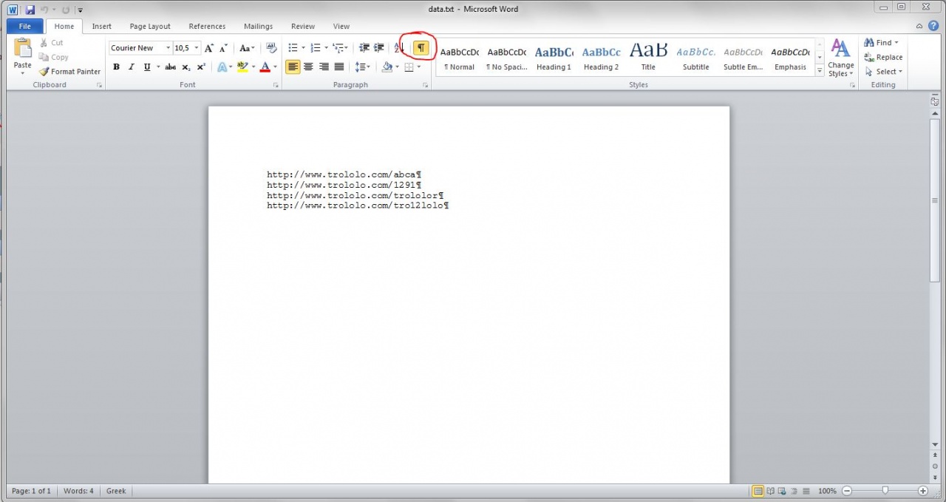
Task: Switch to Web Layout view
Action: (782, 491)
